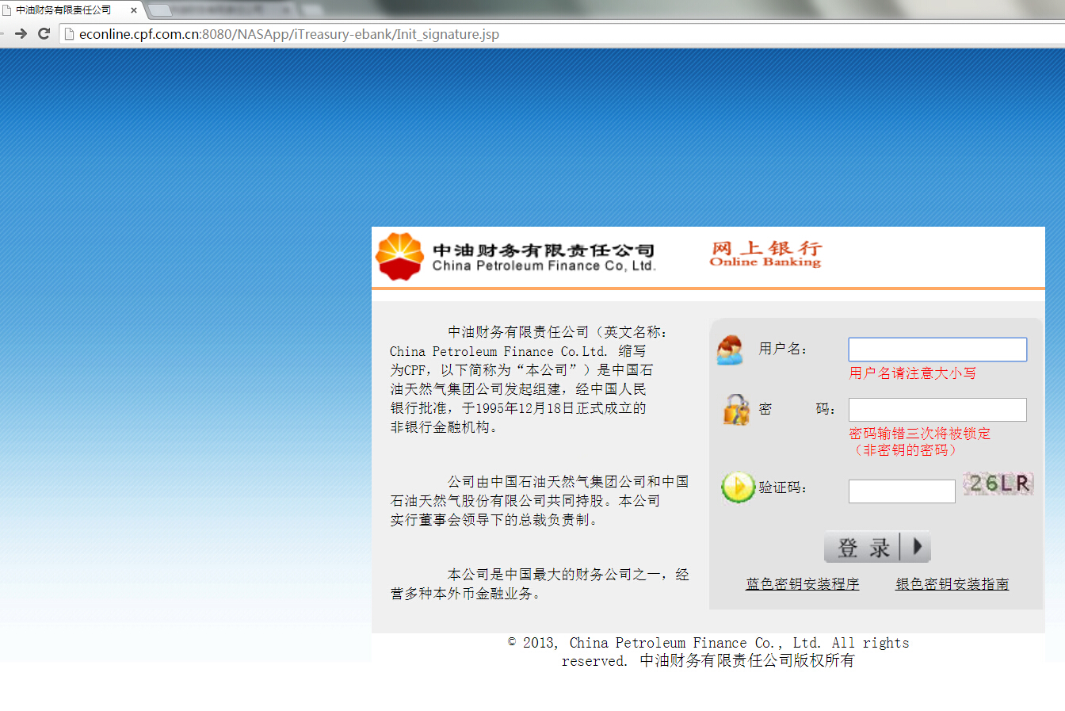Click the 用户名 label
Image resolution: width=1065 pixels, height=711 pixels.
click(782, 349)
